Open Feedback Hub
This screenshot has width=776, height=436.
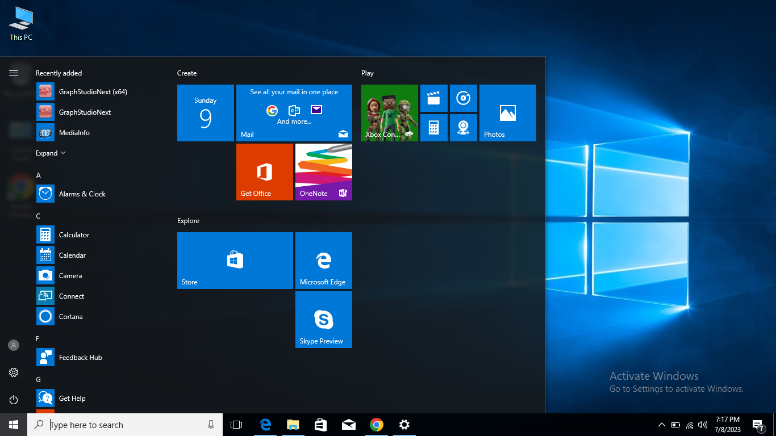click(97, 357)
